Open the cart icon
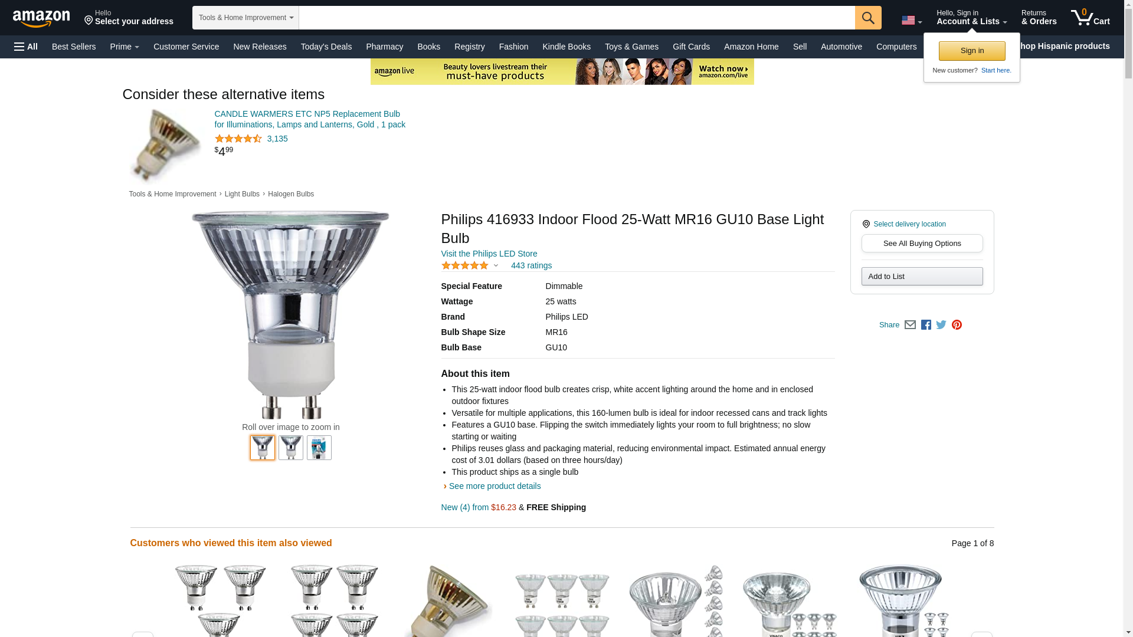The height and width of the screenshot is (637, 1133). pos(1091,17)
